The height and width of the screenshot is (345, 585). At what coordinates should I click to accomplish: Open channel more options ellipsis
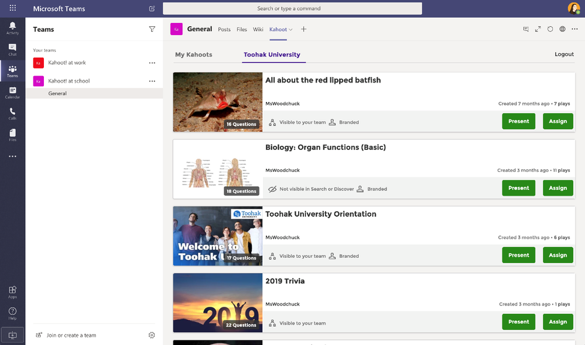pyautogui.click(x=574, y=29)
